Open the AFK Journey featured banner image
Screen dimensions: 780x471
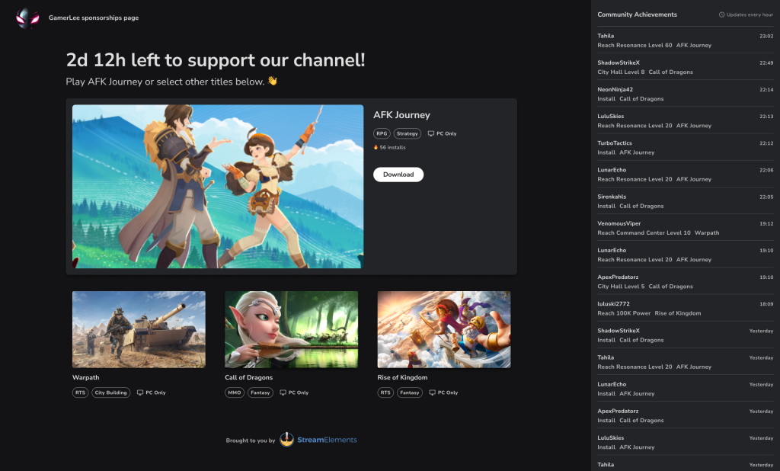218,186
